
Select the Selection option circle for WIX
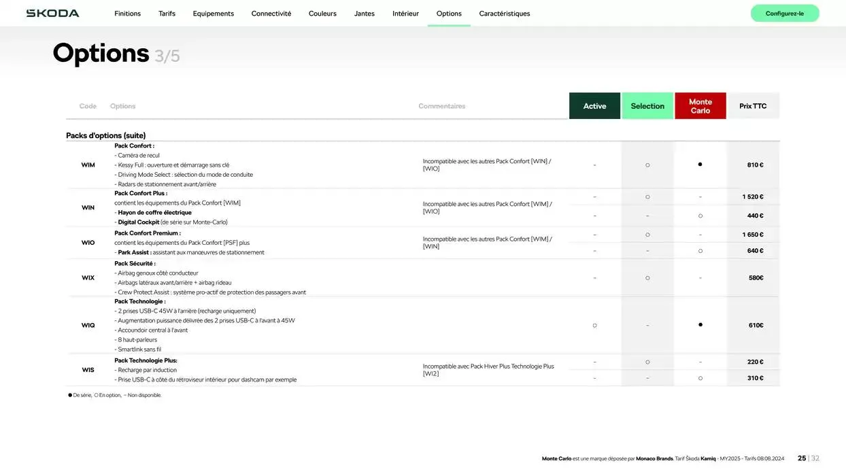click(x=647, y=277)
